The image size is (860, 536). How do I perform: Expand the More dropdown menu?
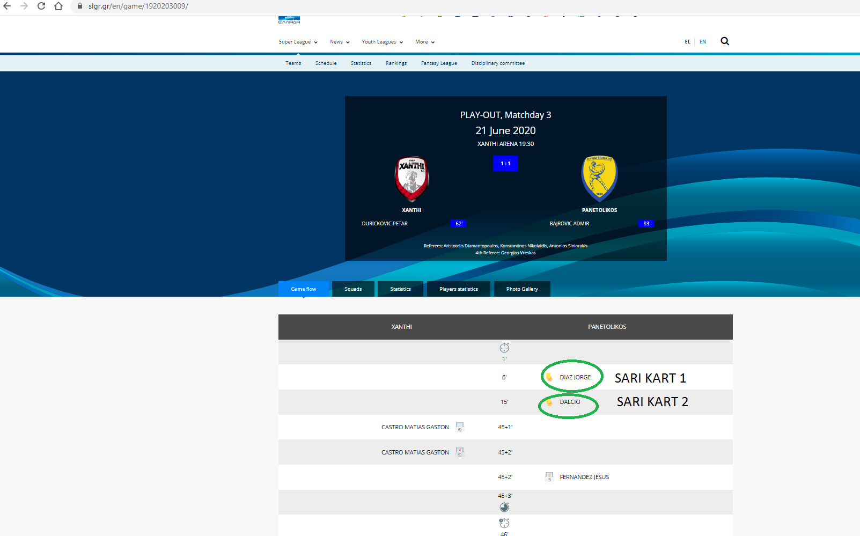(425, 42)
